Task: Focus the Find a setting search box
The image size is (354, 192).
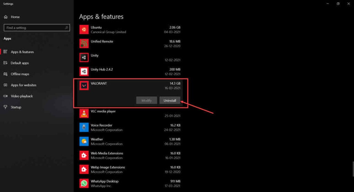Action: 37,28
